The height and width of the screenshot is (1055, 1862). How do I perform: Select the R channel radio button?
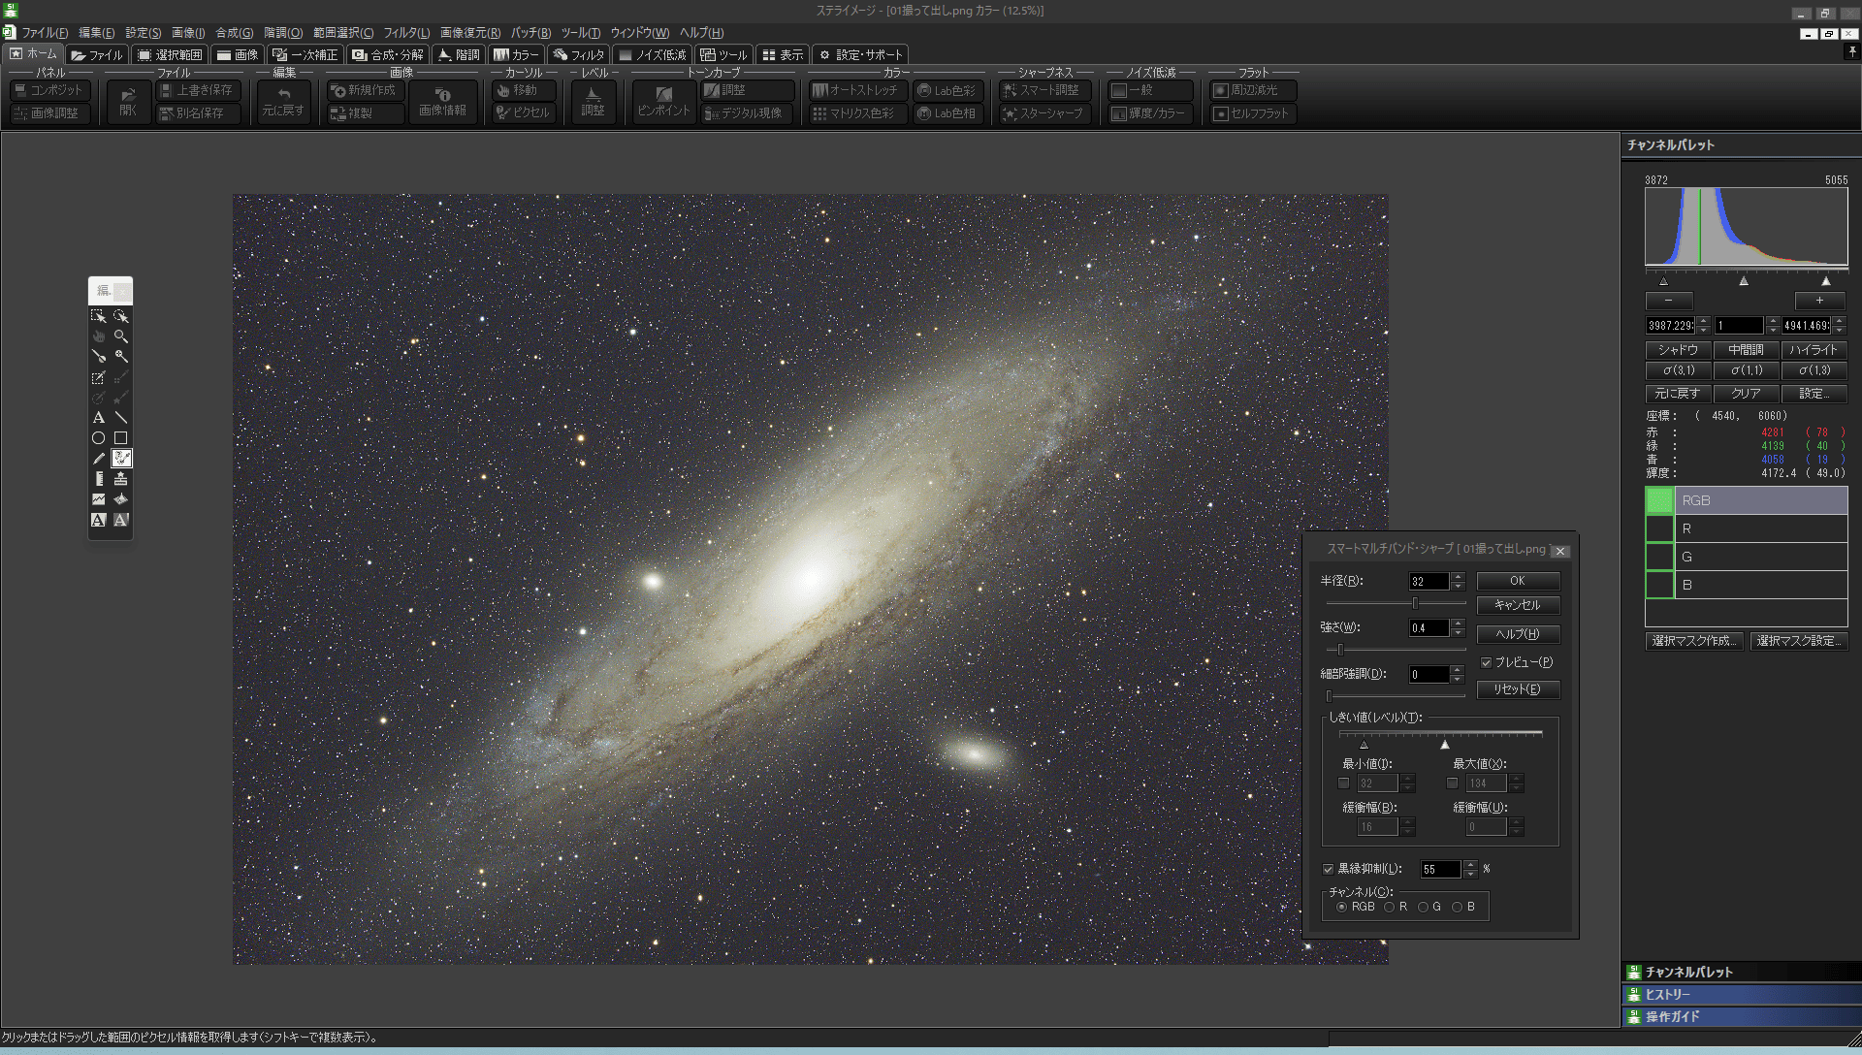(x=1389, y=908)
